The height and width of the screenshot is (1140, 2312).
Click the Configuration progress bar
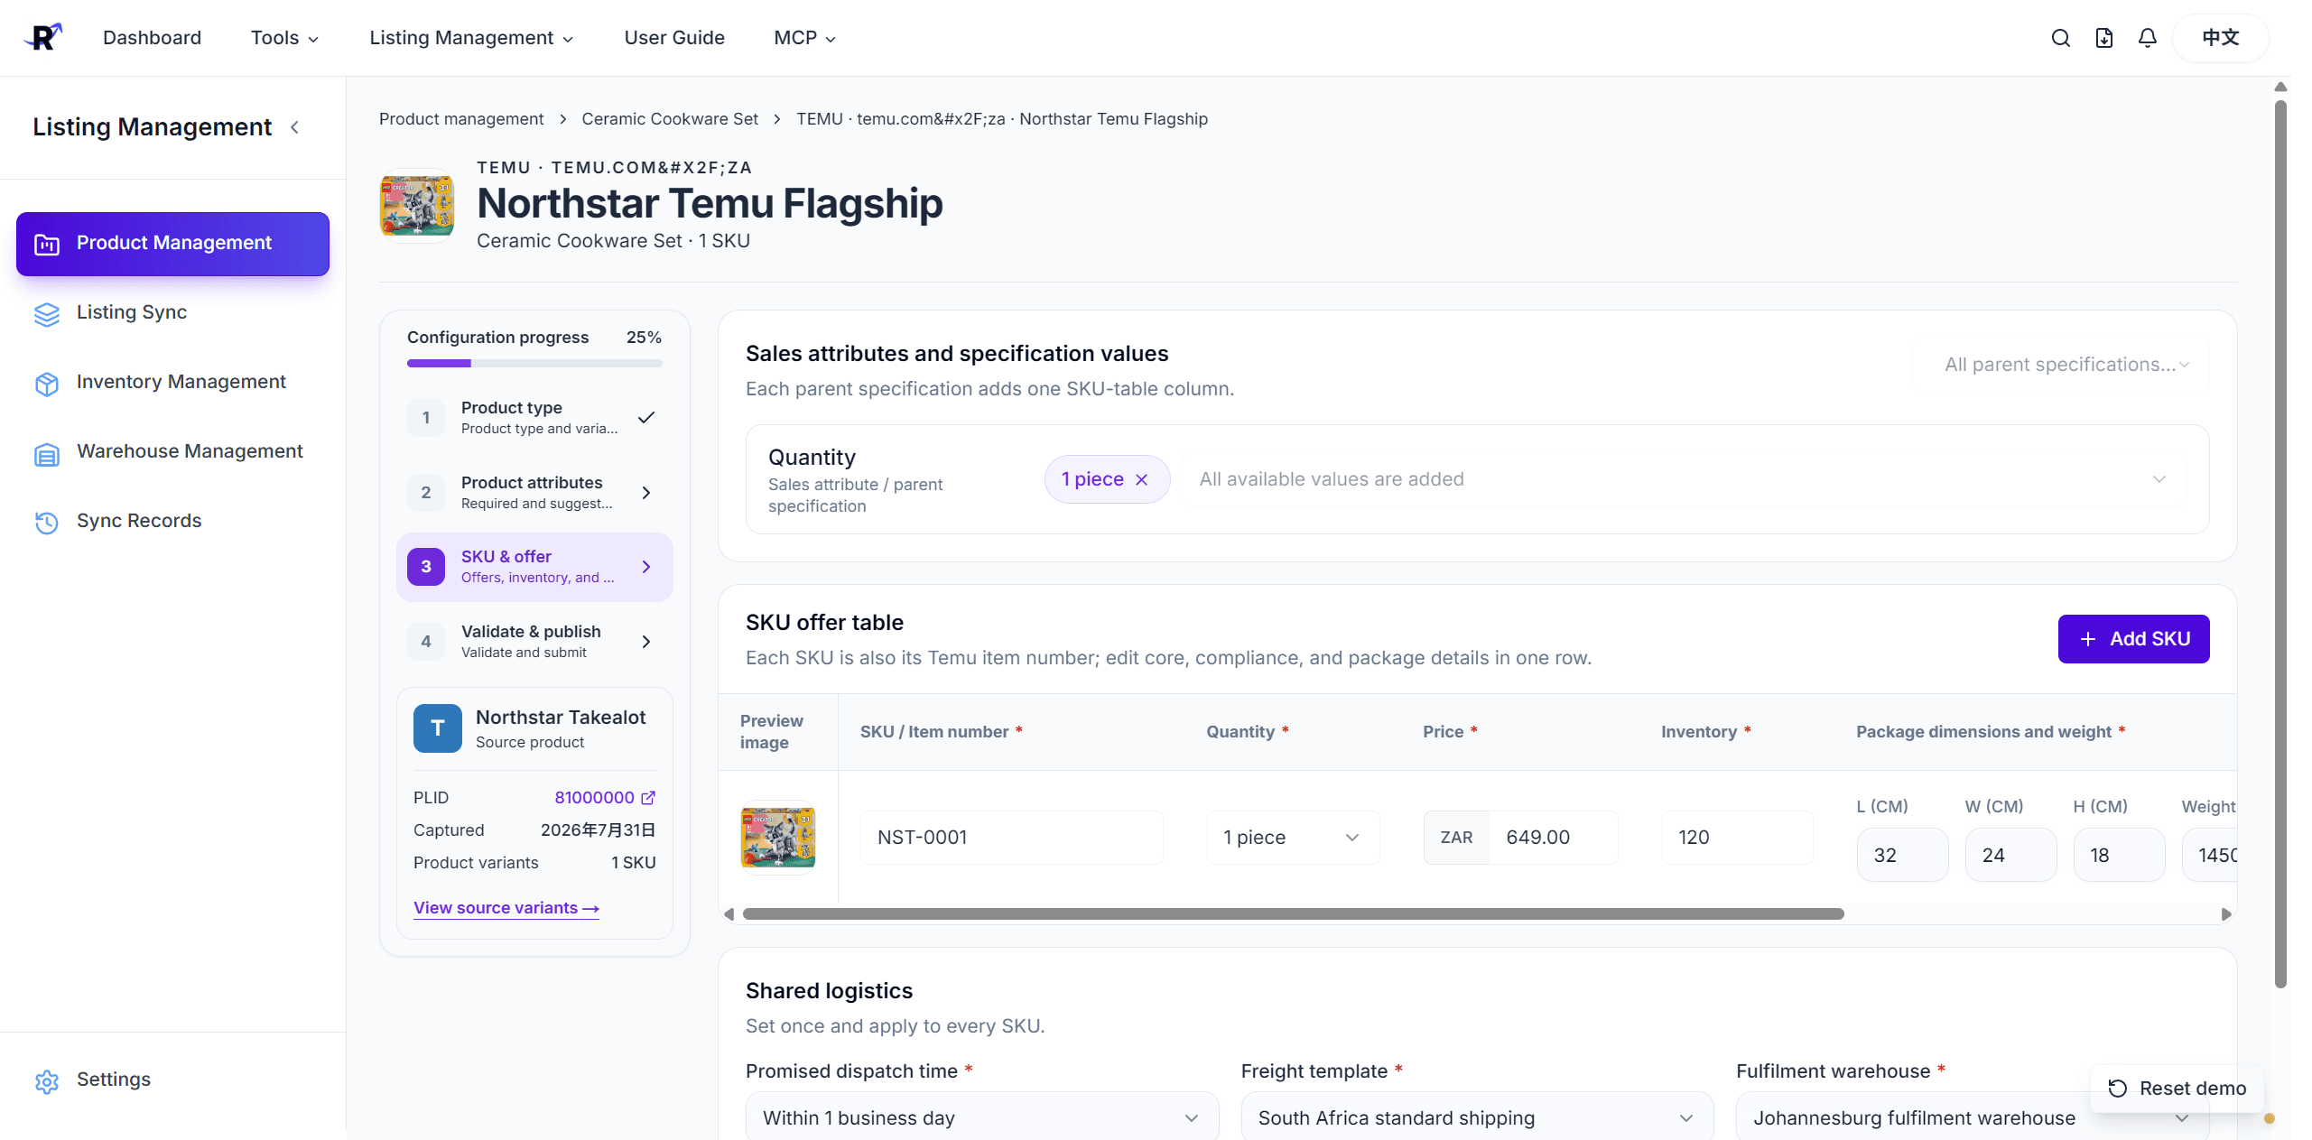tap(534, 364)
